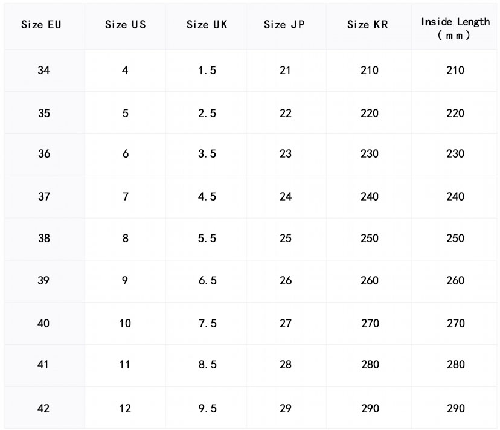Screen dimensions: 500x430
Task: Click UK size 9.5 cell
Action: (207, 408)
